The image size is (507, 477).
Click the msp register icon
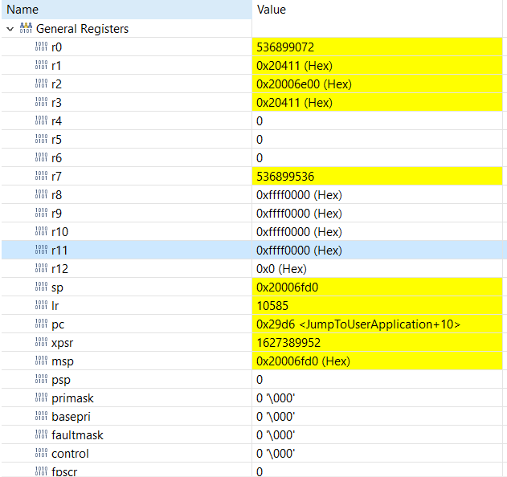42,361
